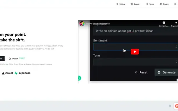
Task: Click the double chevron expand arrow
Action: (x=170, y=106)
